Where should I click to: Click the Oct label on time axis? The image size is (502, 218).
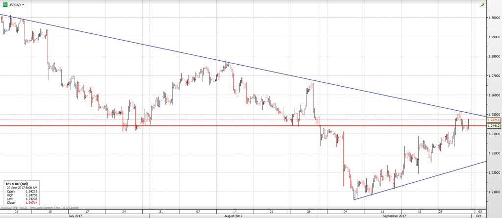pyautogui.click(x=479, y=216)
